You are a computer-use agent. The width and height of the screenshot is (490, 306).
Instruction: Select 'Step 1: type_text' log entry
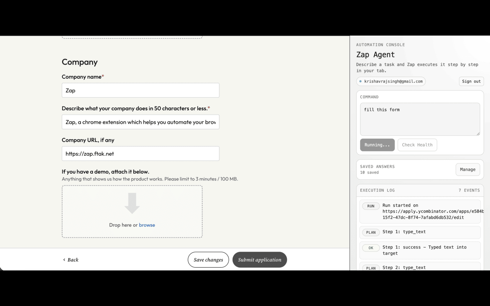(404, 232)
